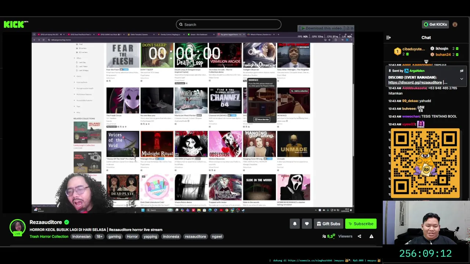
Task: Click the viewers count icon
Action: pos(324,236)
